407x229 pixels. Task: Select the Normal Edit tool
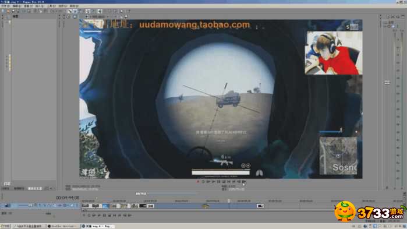pos(70,11)
